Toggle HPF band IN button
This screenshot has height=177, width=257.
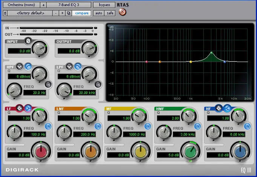pos(48,85)
